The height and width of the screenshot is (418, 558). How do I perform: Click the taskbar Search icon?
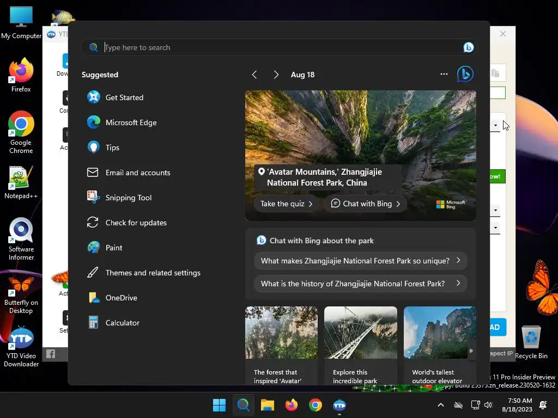click(244, 405)
